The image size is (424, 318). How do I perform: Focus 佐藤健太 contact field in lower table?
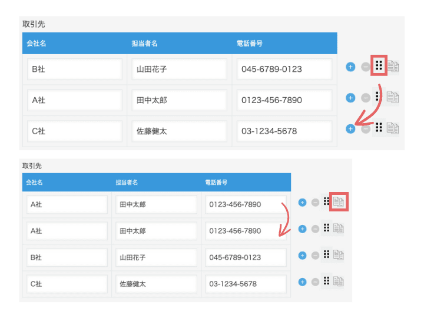[x=156, y=284]
